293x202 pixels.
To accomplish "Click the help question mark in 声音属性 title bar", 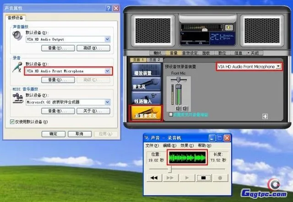I will [109, 8].
